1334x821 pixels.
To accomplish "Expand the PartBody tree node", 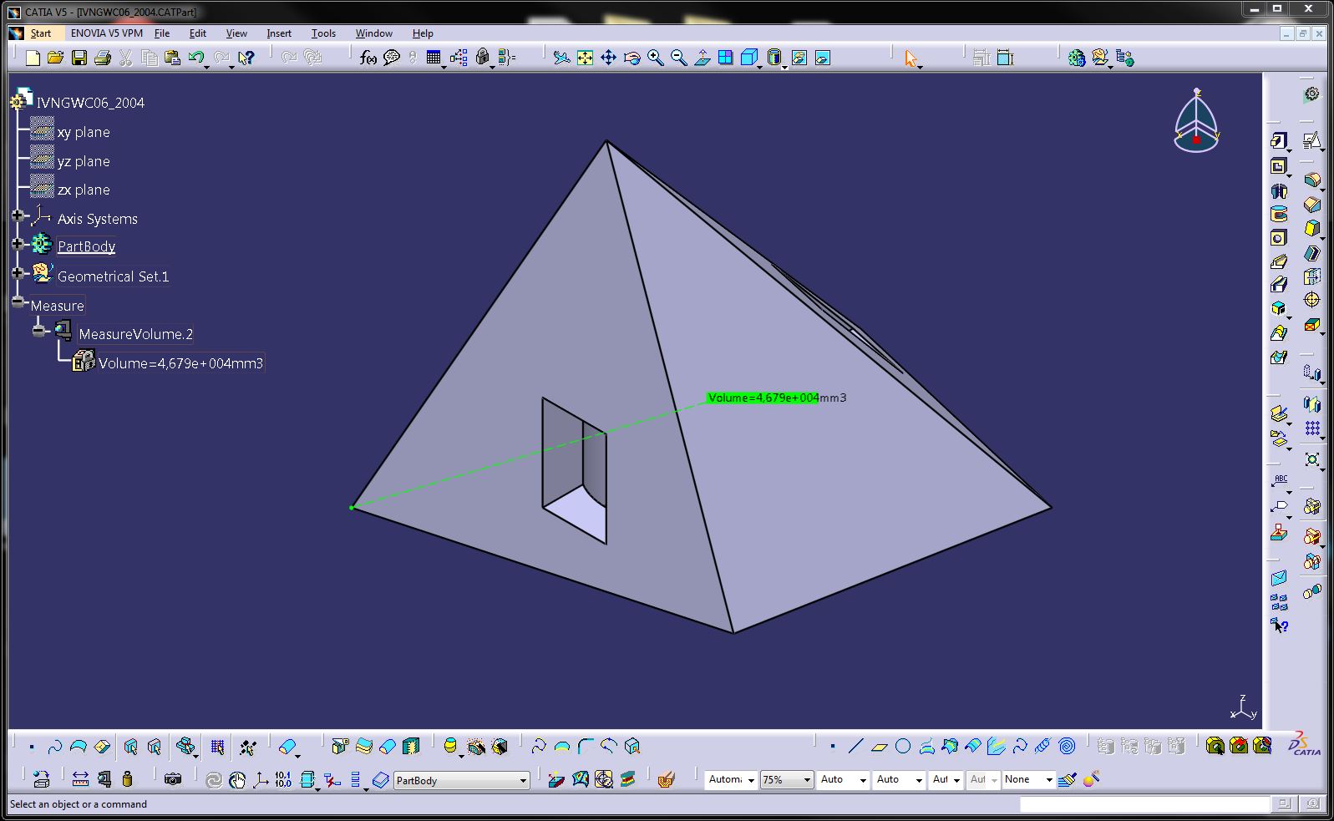I will 18,244.
